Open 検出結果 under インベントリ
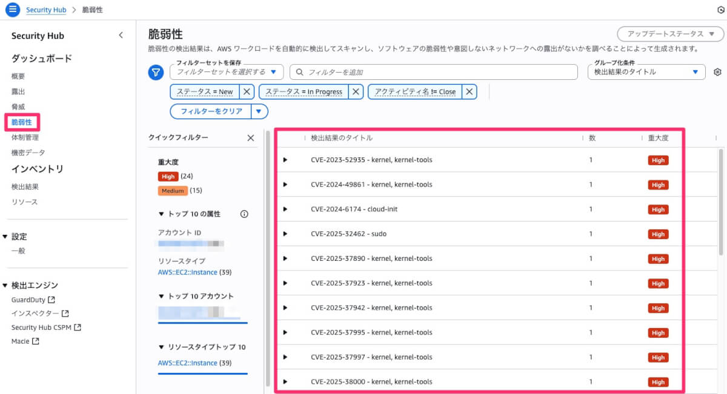This screenshot has width=727, height=394. (x=25, y=186)
